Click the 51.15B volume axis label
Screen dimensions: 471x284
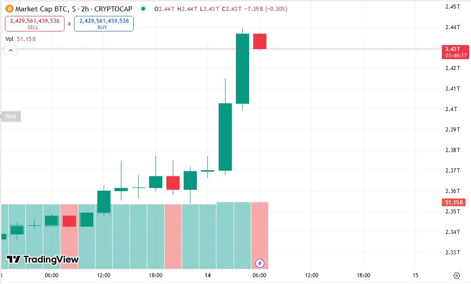(452, 203)
